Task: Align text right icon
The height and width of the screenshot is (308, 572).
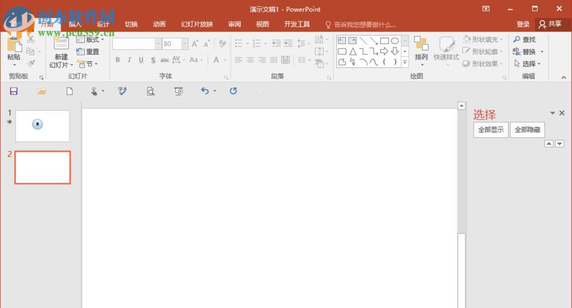Action: (262, 60)
